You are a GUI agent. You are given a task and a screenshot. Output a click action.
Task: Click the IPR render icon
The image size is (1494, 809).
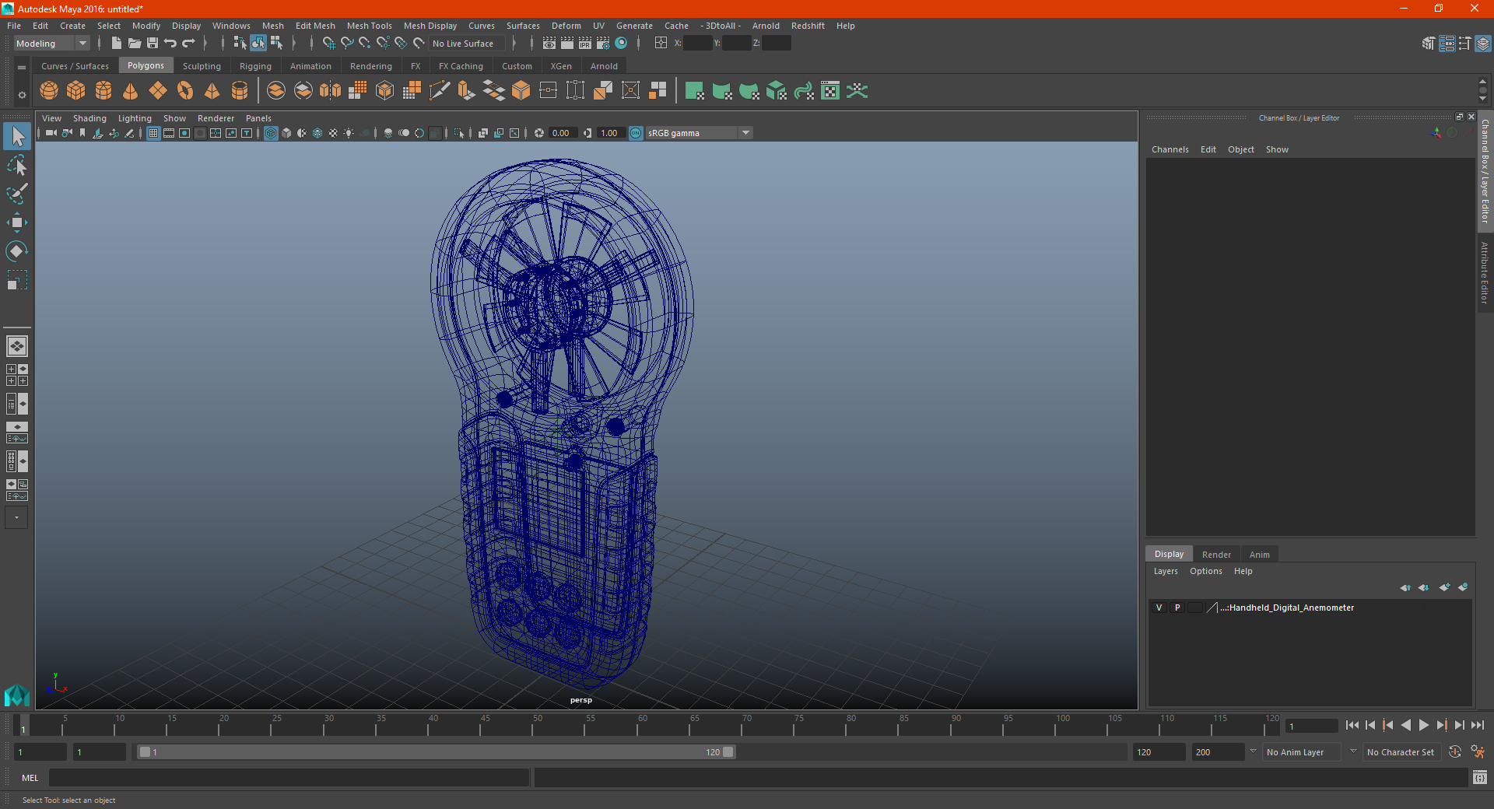point(585,44)
